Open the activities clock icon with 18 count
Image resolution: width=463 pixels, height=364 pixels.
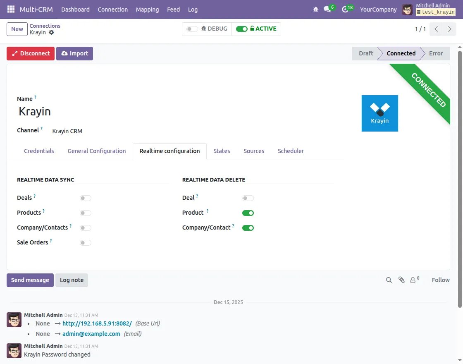pos(346,9)
